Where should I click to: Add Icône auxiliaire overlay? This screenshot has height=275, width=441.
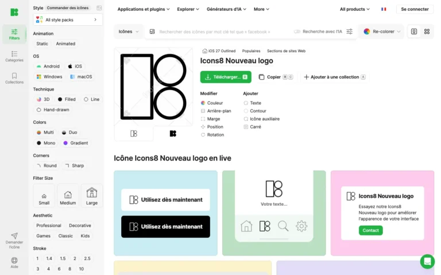coord(262,119)
